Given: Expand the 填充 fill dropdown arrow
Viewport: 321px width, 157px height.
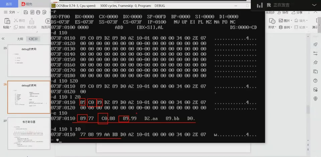Looking at the screenshot, I should coord(307,21).
